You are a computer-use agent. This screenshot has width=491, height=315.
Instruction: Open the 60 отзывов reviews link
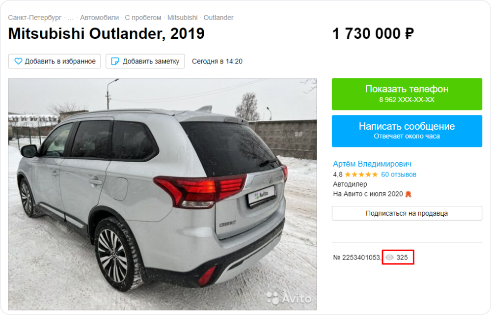399,174
